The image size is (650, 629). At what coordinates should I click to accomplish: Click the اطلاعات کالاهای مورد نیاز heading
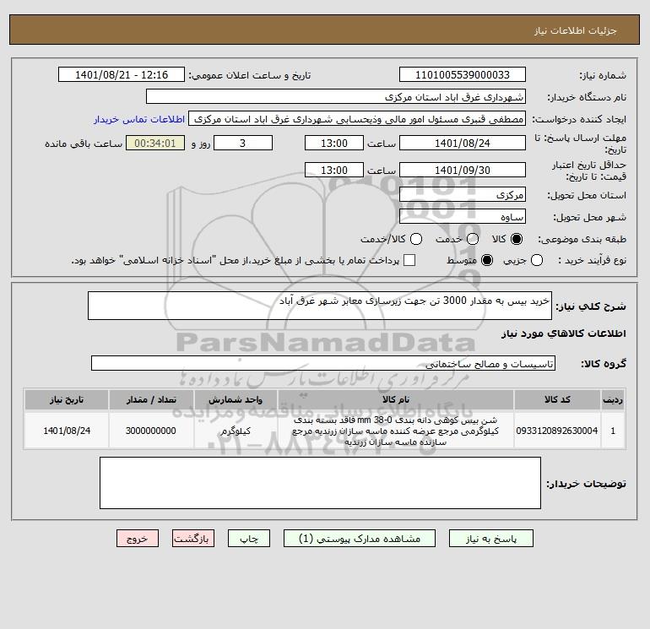(x=563, y=333)
